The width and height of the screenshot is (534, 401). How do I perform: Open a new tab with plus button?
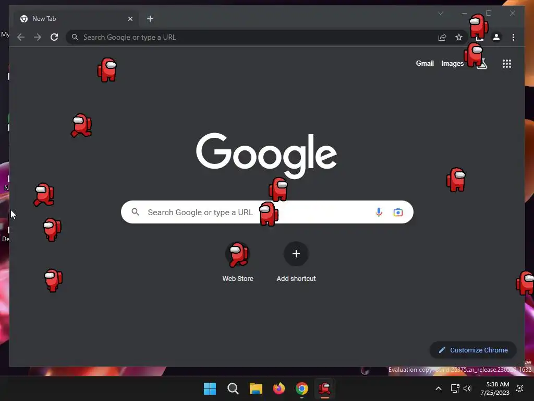(150, 19)
